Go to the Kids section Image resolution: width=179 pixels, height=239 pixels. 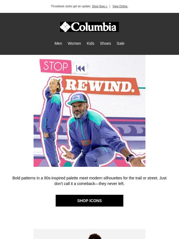91,43
